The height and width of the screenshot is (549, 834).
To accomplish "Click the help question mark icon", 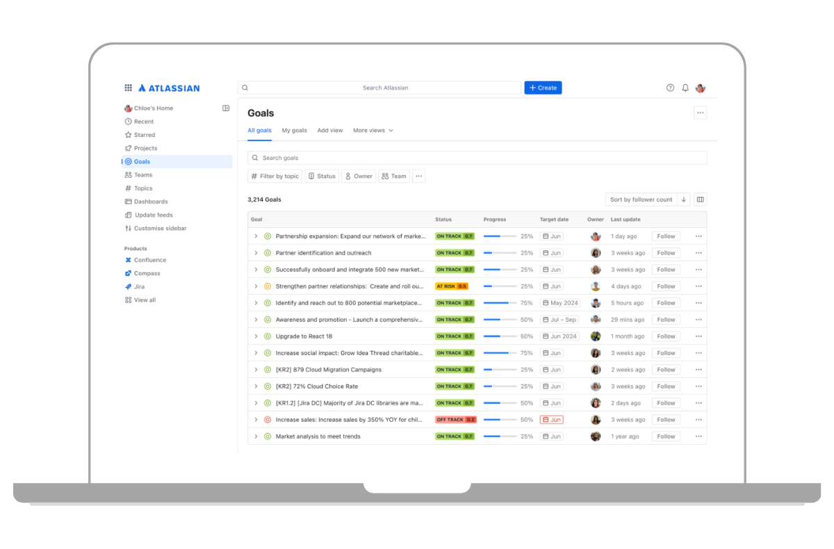I will 670,88.
